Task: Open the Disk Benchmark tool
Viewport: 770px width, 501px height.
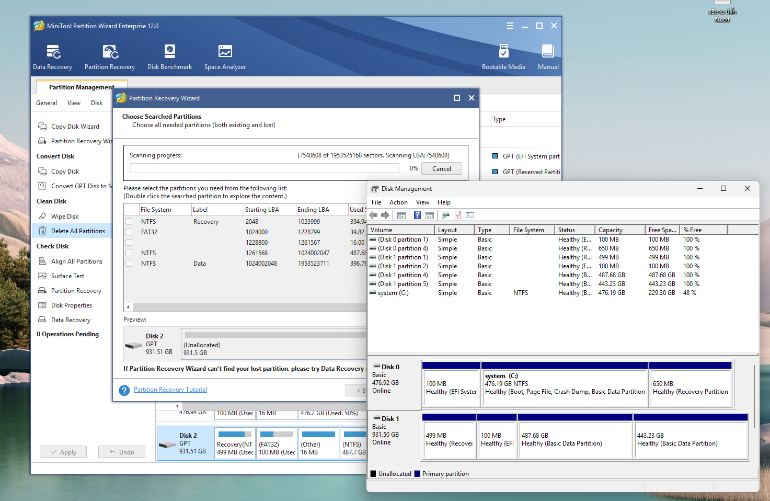Action: click(x=169, y=57)
